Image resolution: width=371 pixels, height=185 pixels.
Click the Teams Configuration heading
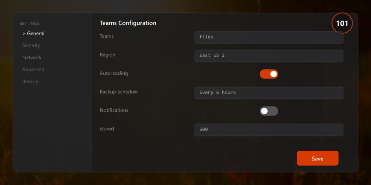point(128,23)
